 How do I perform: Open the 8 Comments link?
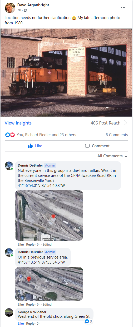tap(117, 135)
